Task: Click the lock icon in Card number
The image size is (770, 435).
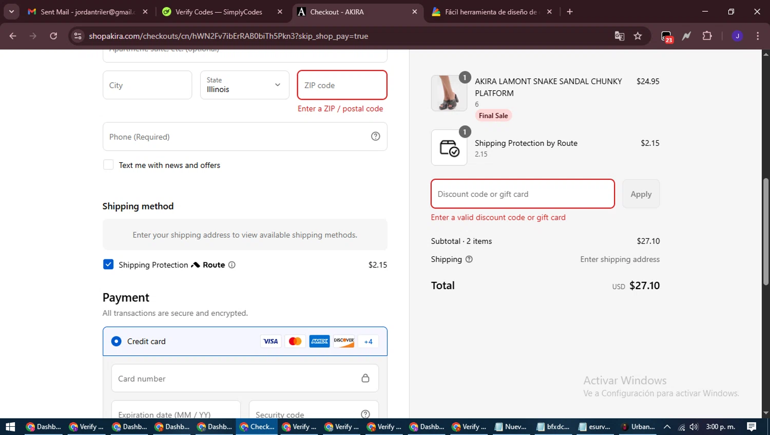Action: point(365,379)
